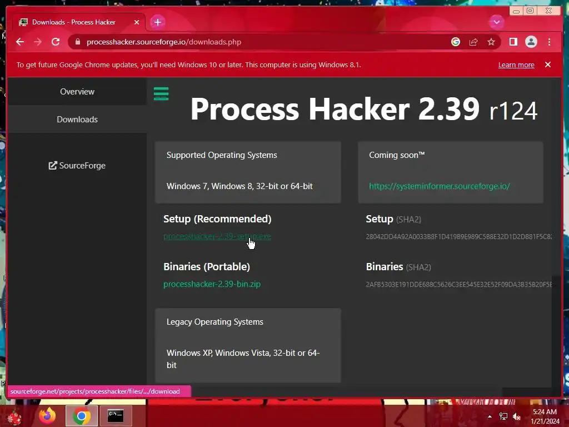Click the Supported Operating Systems card
The height and width of the screenshot is (427, 569).
[x=248, y=172]
